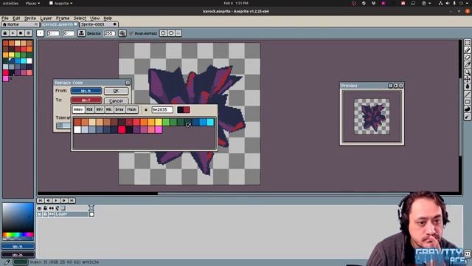Click Cancel in Replace Color dialog

tap(117, 100)
